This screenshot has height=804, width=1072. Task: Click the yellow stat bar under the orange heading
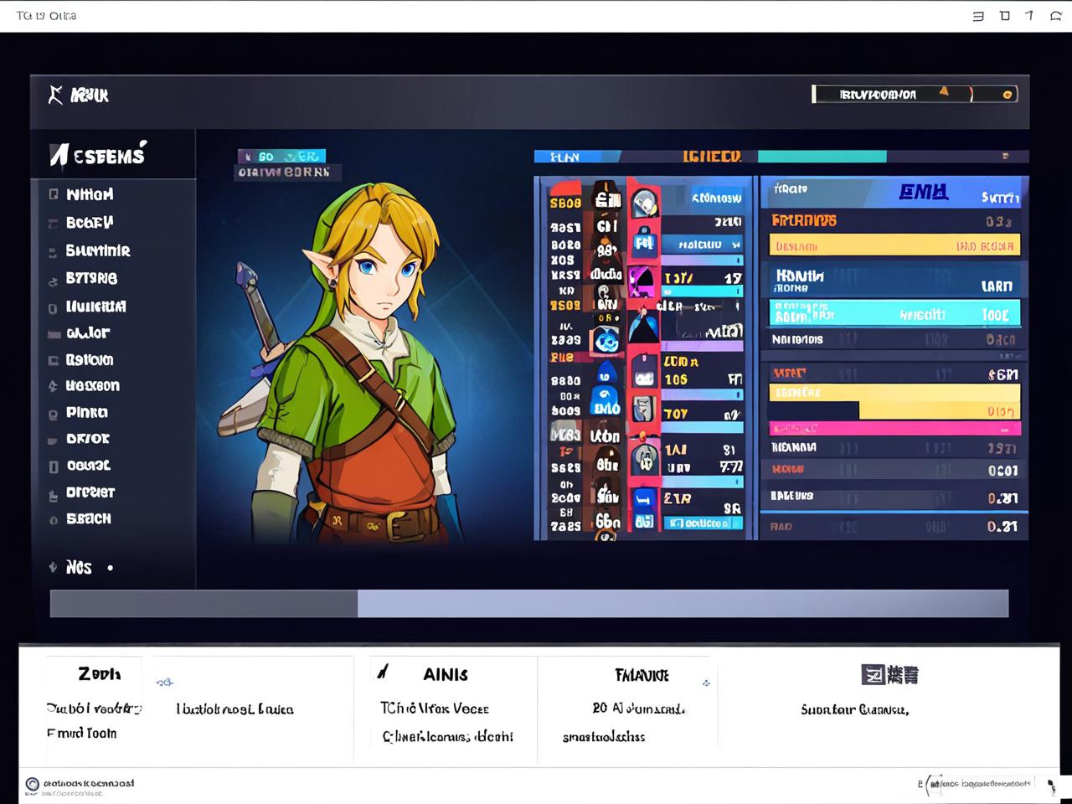point(894,245)
